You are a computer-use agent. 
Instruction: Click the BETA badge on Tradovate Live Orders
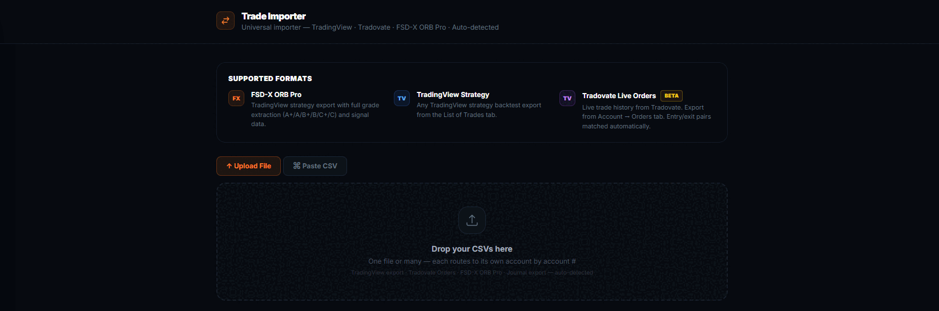coord(671,96)
